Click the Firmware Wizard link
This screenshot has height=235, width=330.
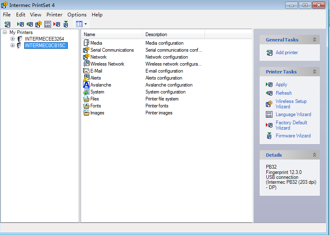(x=293, y=136)
